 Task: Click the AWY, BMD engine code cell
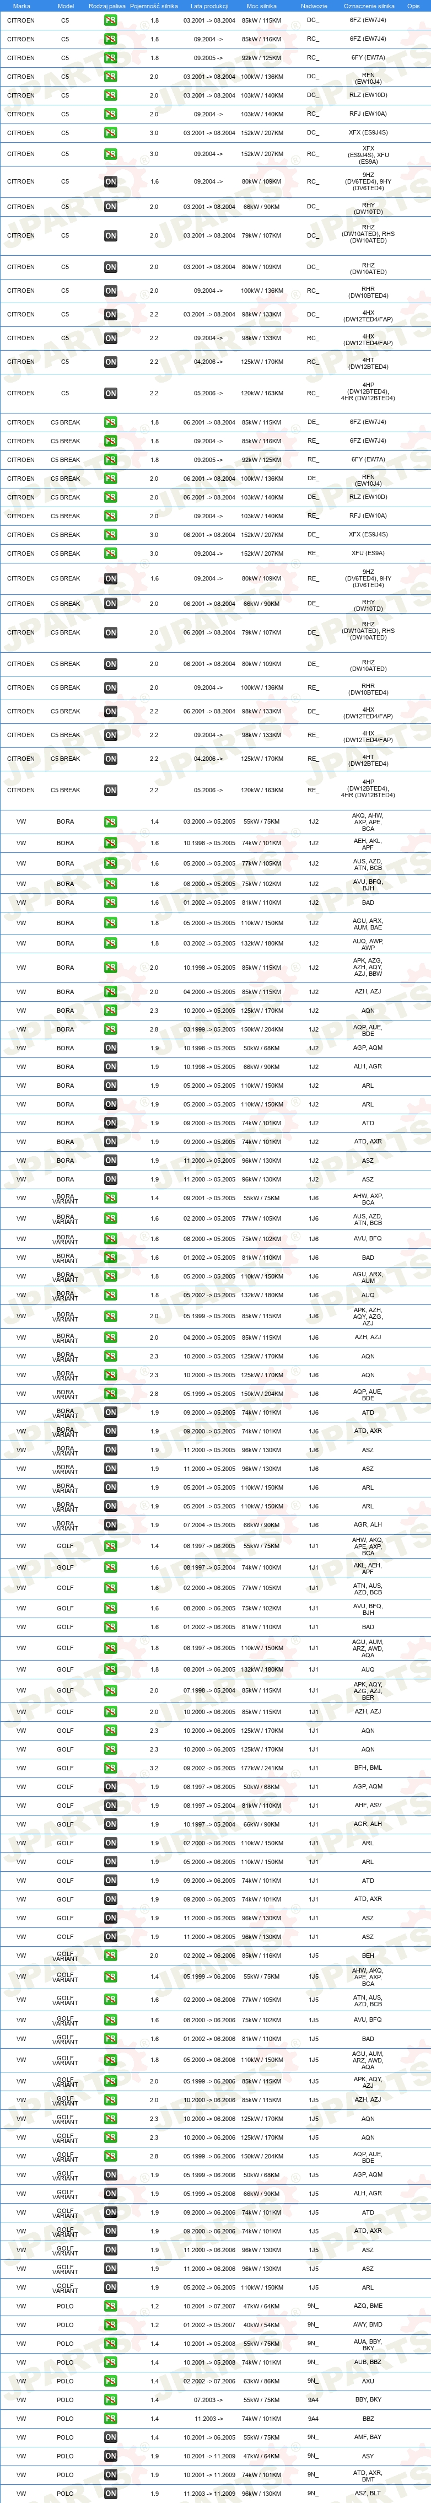point(368,2325)
